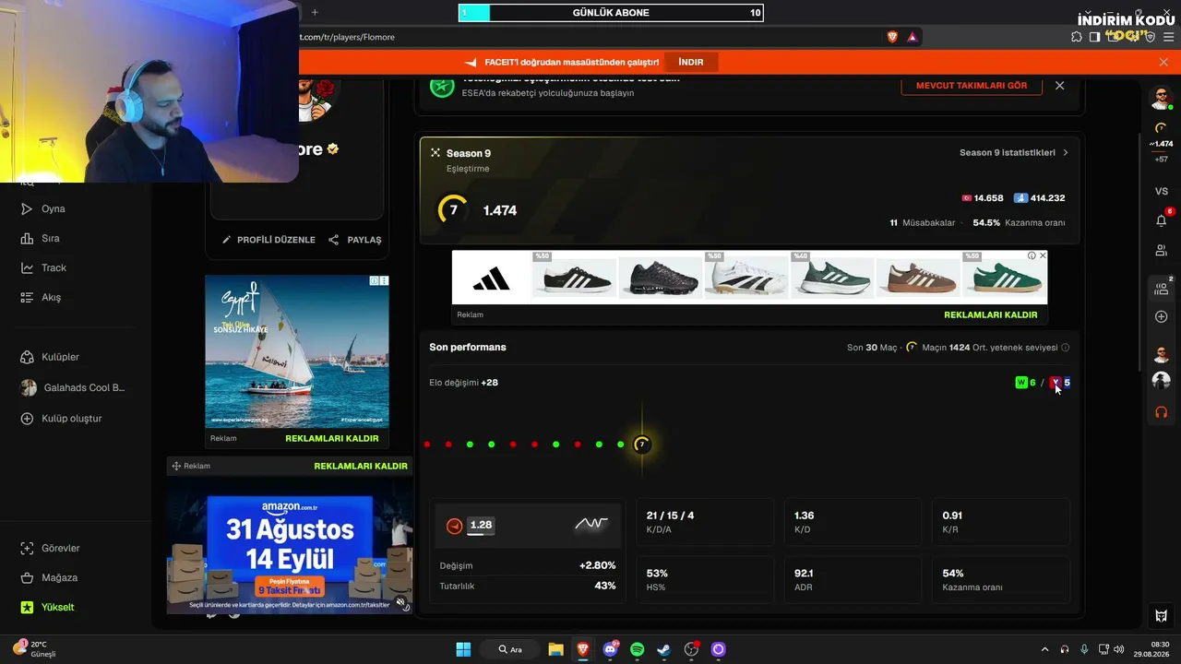Click the skill level 7 badge in Season 9
1181x664 pixels.
pos(452,210)
